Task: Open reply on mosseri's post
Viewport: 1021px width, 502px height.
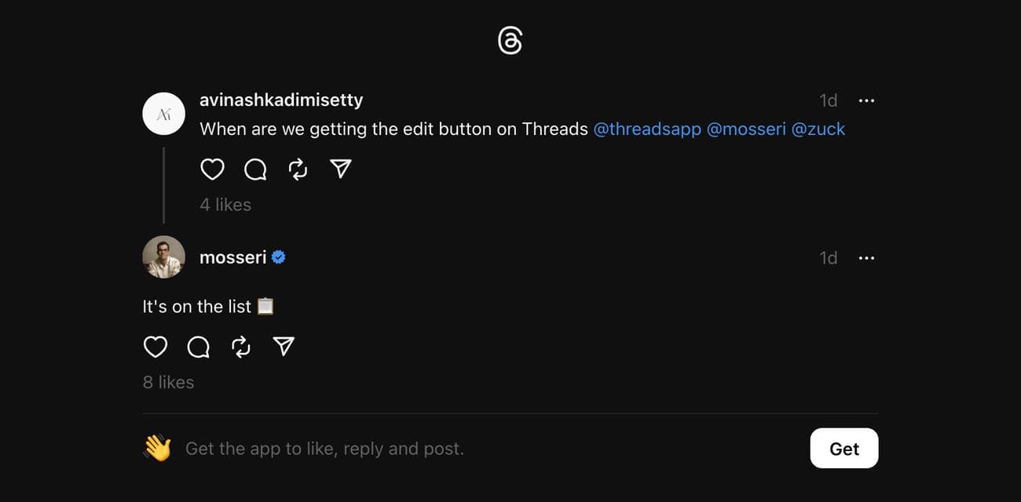Action: point(199,347)
